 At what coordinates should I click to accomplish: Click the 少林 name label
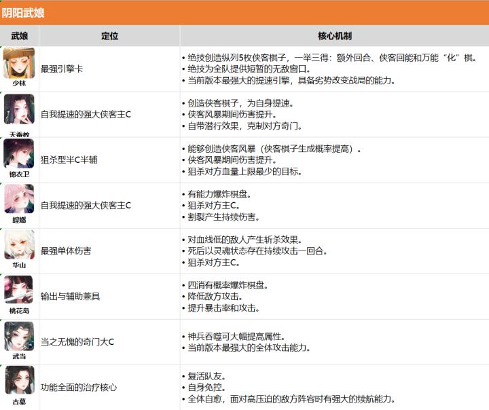coord(19,83)
